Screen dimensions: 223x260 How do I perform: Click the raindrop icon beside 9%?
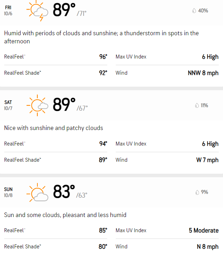[197, 192]
